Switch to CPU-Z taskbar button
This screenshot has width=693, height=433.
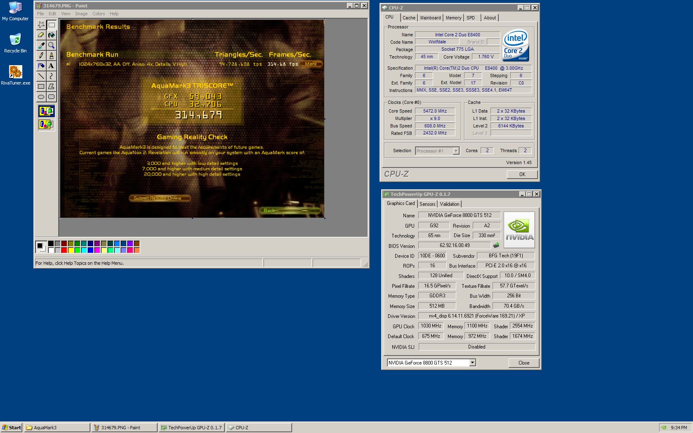pos(259,428)
